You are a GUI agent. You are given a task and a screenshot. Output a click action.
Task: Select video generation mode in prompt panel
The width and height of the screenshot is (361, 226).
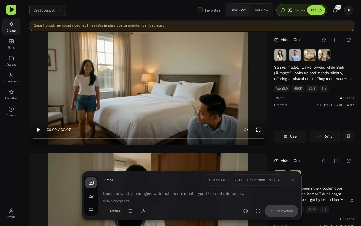tap(91, 183)
